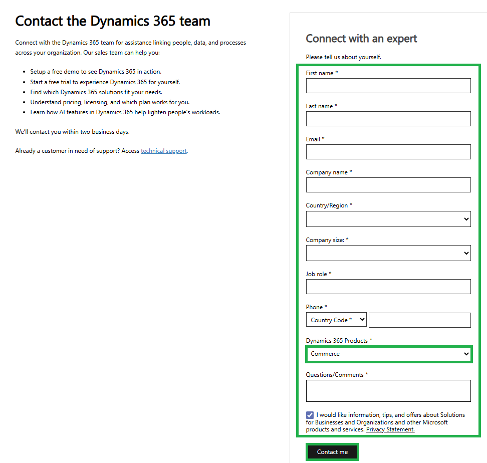Open the Privacy Statement link
Screen dimensions: 487x463
[x=390, y=429]
